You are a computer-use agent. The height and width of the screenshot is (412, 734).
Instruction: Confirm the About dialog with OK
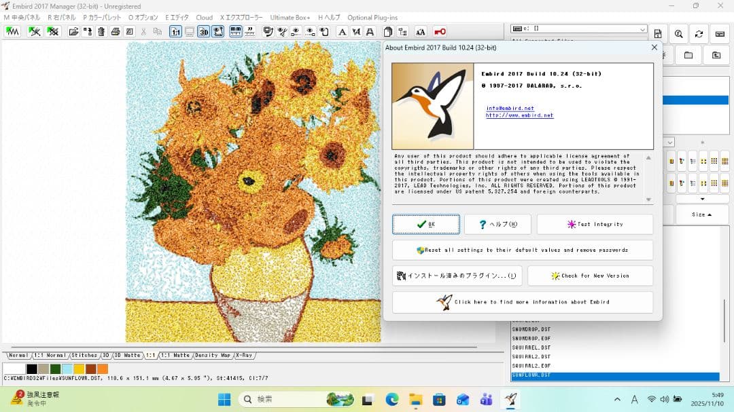pos(426,225)
